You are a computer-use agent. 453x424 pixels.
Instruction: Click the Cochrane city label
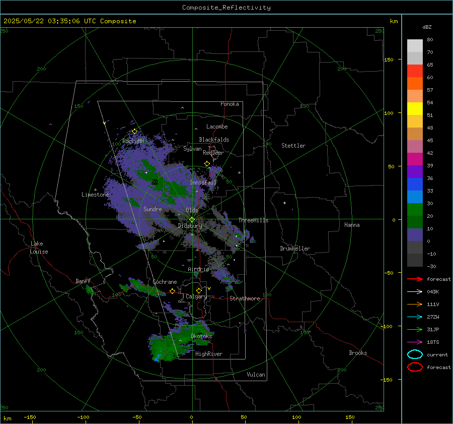[x=165, y=282]
